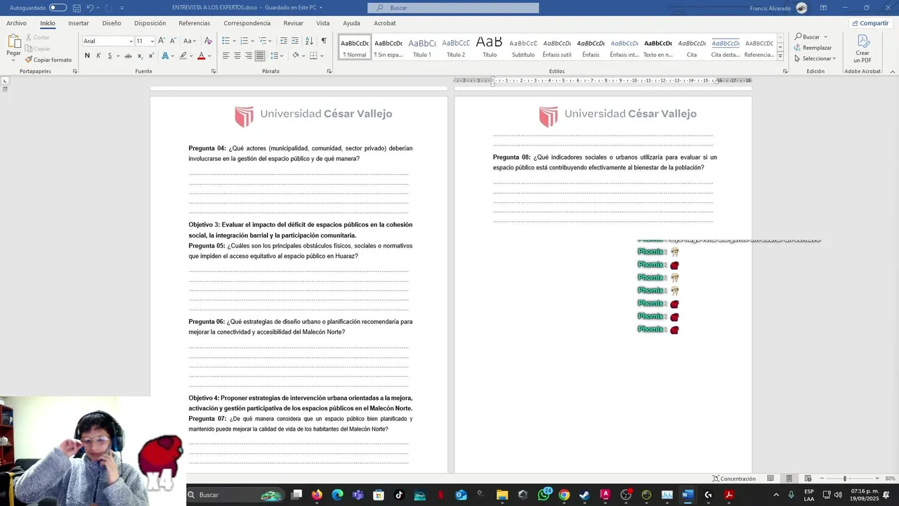This screenshot has width=899, height=506.
Task: Switch to the Insertar tab
Action: 79,23
